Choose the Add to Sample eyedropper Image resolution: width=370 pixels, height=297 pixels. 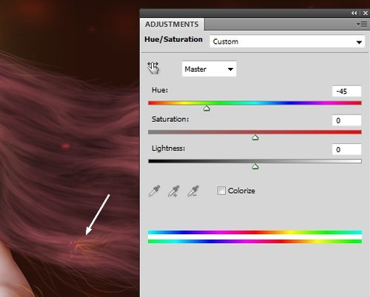pos(174,191)
